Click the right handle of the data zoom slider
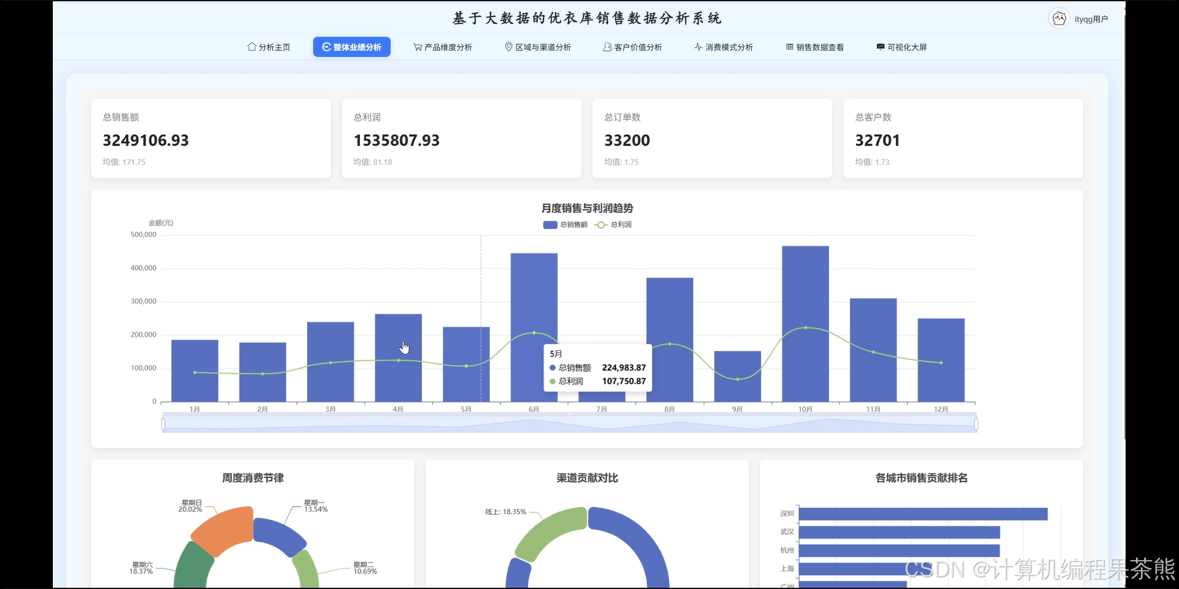This screenshot has width=1179, height=589. 976,424
